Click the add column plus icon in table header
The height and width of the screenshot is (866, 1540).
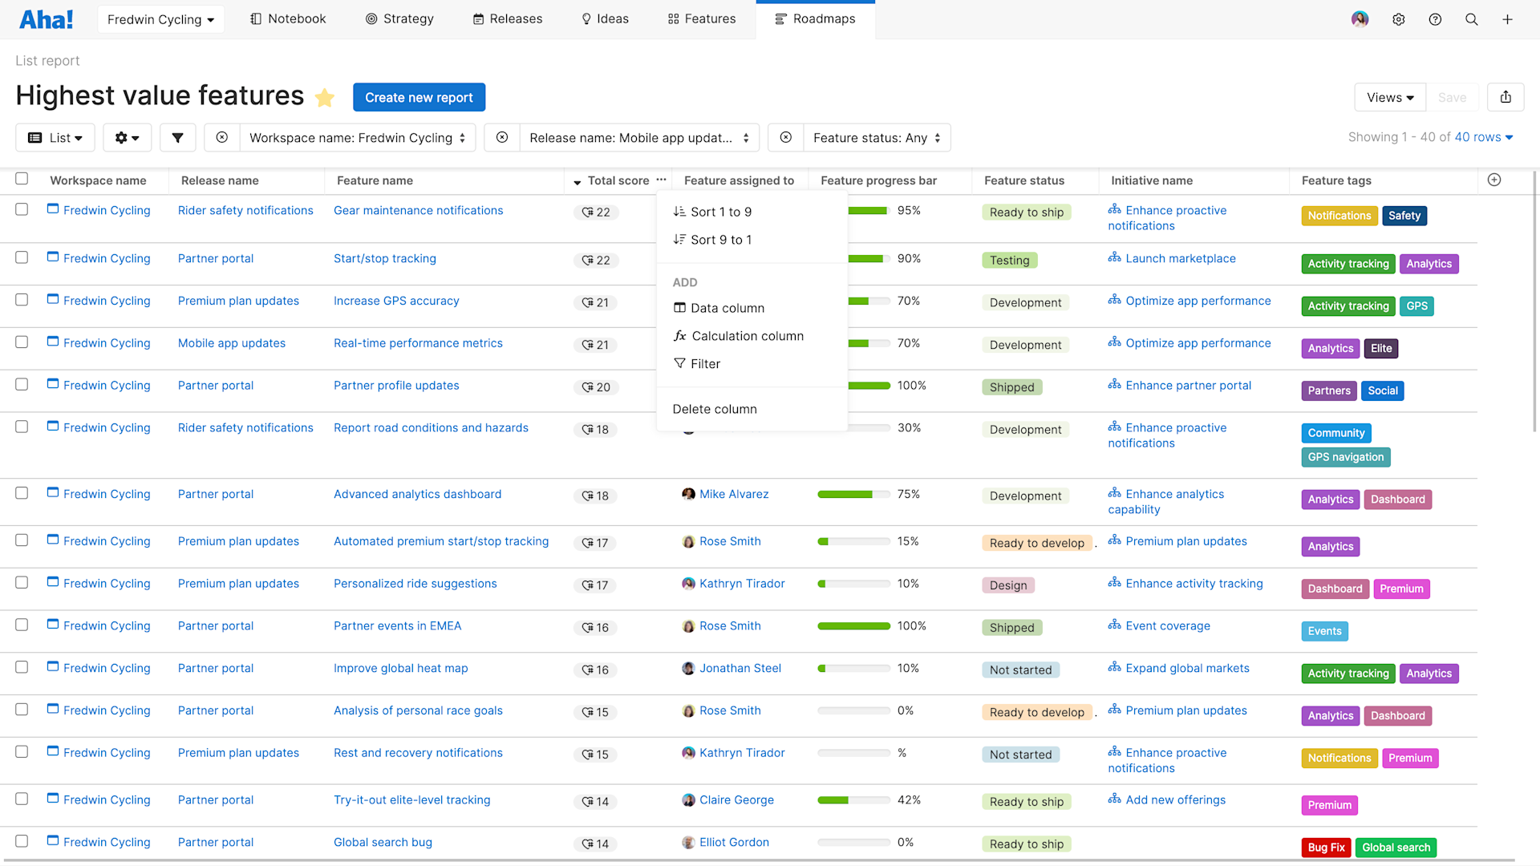[1493, 180]
